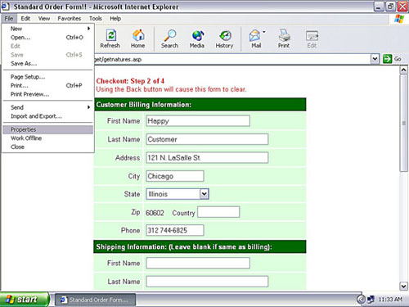This screenshot has width=409, height=307.
Task: Open the address bar dropdown arrow
Action: coord(375,59)
